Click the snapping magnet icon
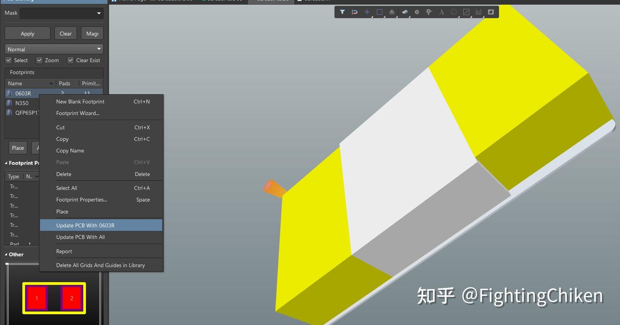The height and width of the screenshot is (325, 620). click(x=354, y=12)
